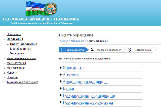Select step 2 Написание обращения tab
This screenshot has width=161, height=108.
(x=107, y=50)
